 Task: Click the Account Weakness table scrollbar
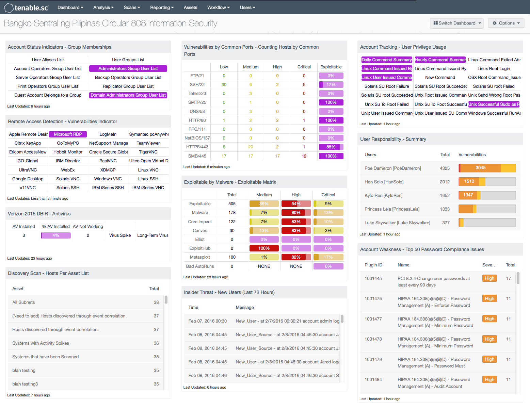518,278
